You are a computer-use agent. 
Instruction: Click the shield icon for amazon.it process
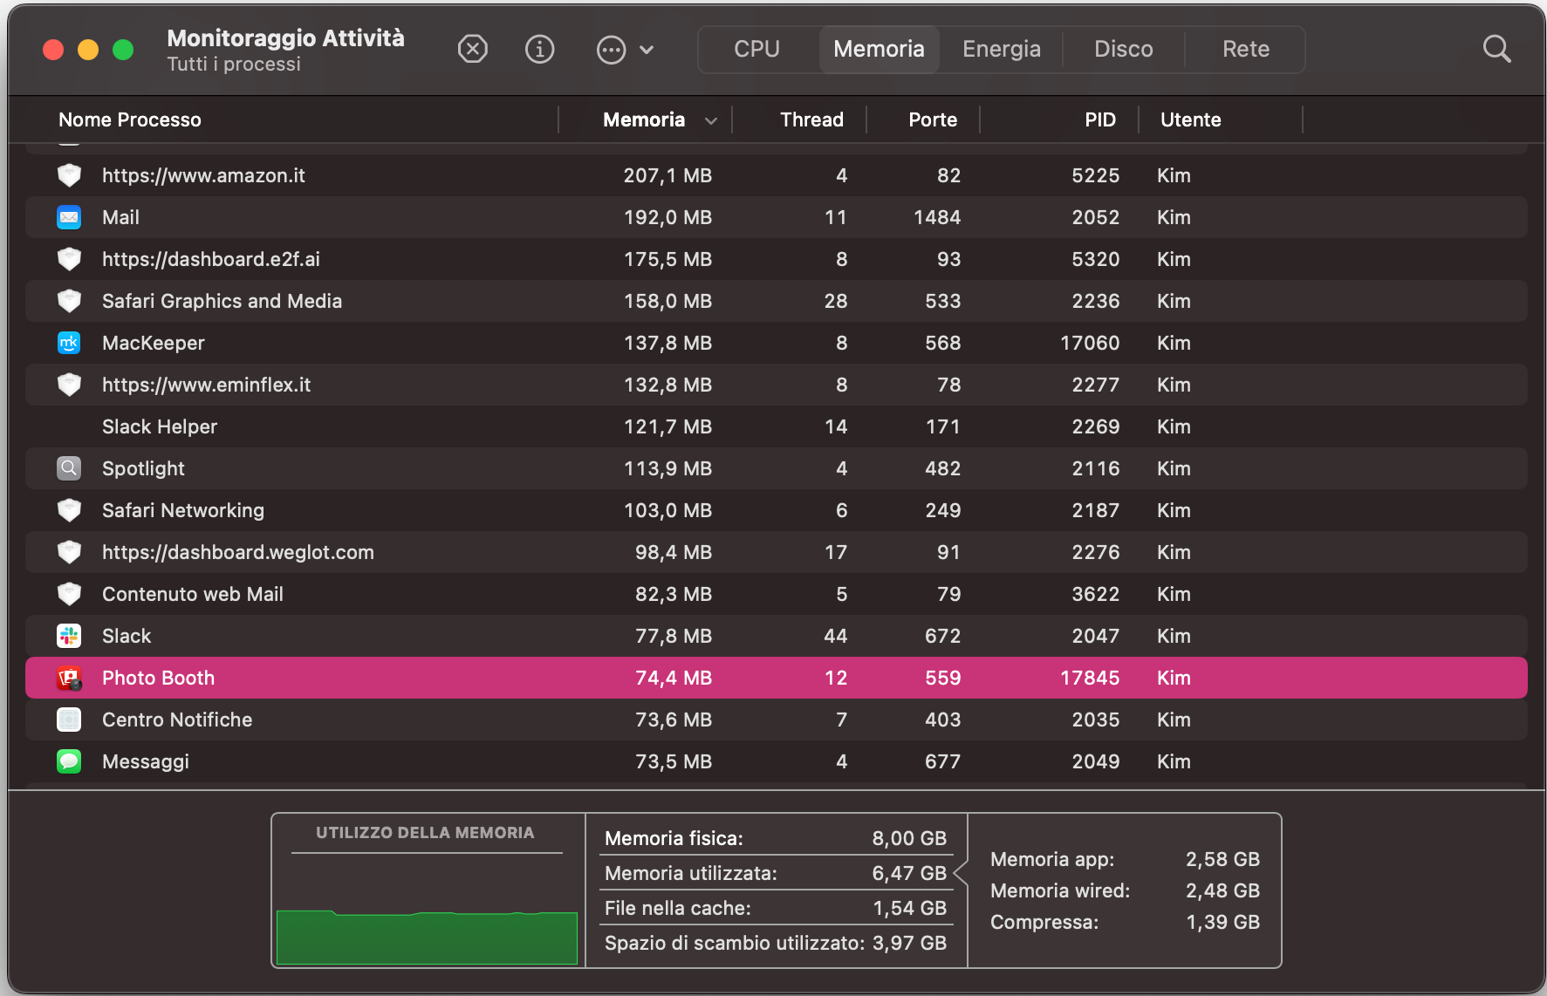pyautogui.click(x=69, y=175)
